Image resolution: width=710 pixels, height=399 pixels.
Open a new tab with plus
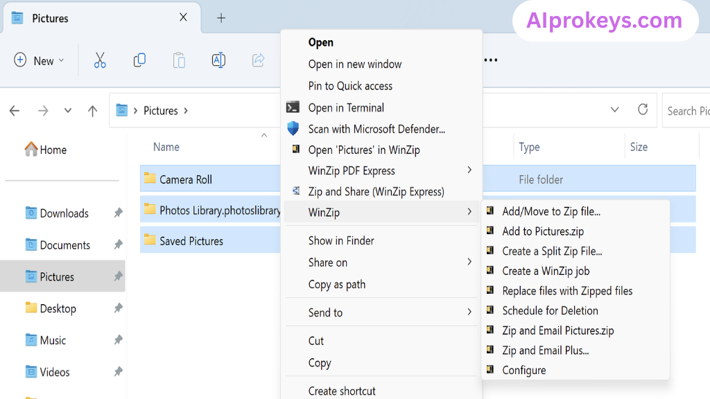221,18
